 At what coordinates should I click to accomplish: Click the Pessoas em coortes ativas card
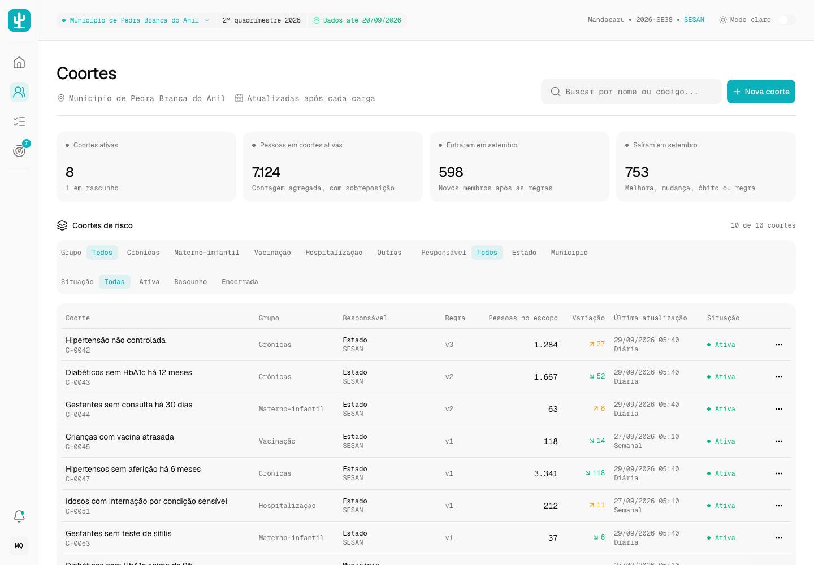pos(333,167)
